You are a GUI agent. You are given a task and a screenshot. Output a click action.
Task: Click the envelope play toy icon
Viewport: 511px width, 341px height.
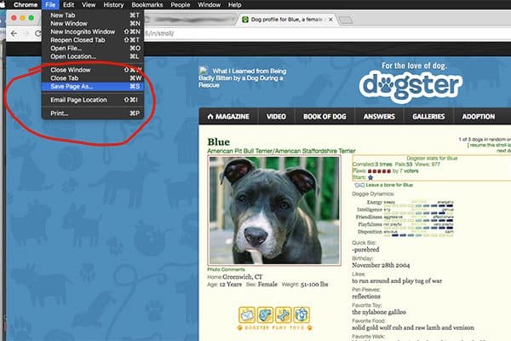(x=247, y=315)
